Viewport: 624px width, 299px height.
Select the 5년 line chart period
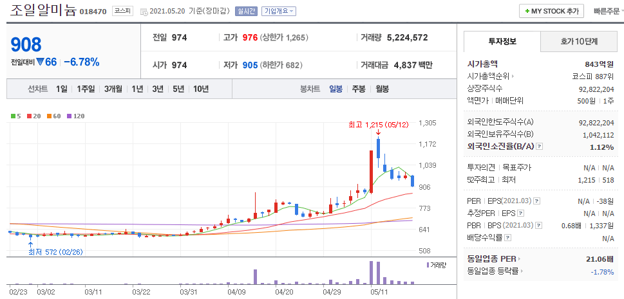pyautogui.click(x=178, y=89)
